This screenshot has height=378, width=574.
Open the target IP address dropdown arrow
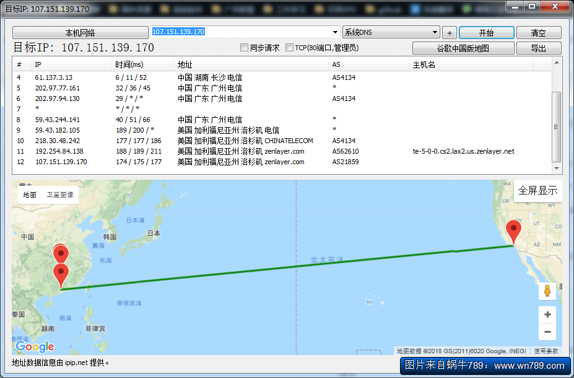(x=336, y=32)
